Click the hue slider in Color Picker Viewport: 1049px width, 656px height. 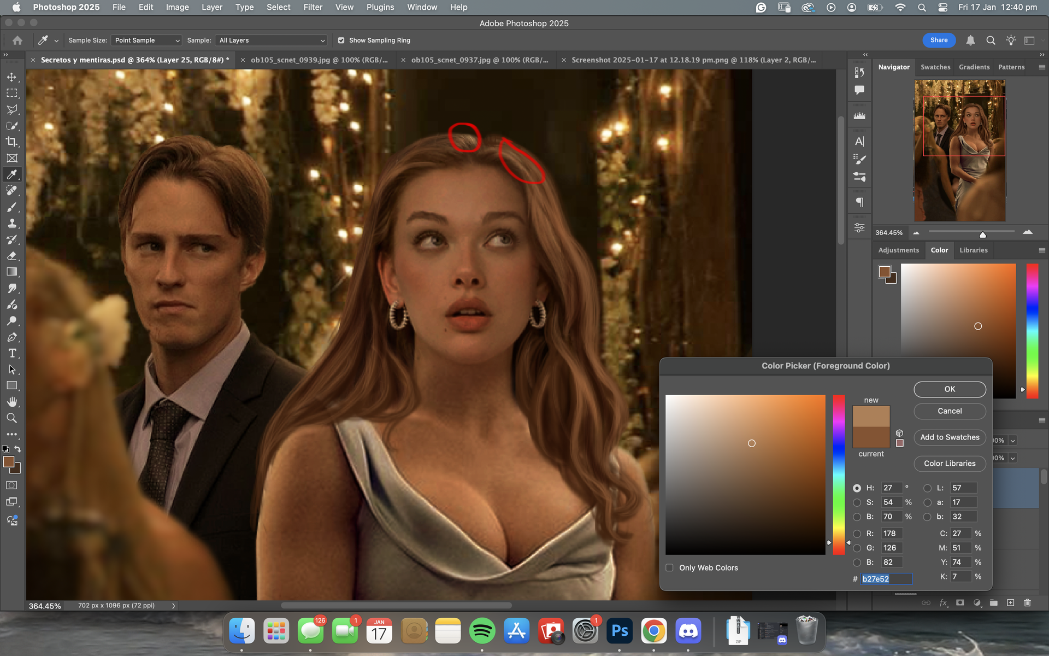[838, 475]
